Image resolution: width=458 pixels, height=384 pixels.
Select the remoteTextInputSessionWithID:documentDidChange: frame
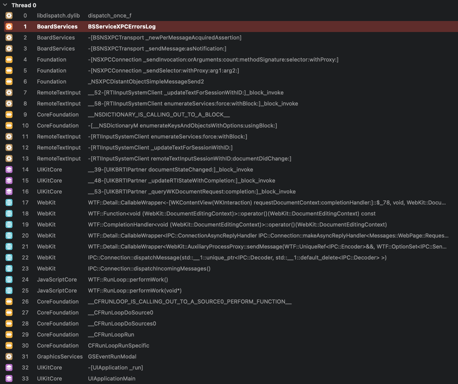coord(189,158)
